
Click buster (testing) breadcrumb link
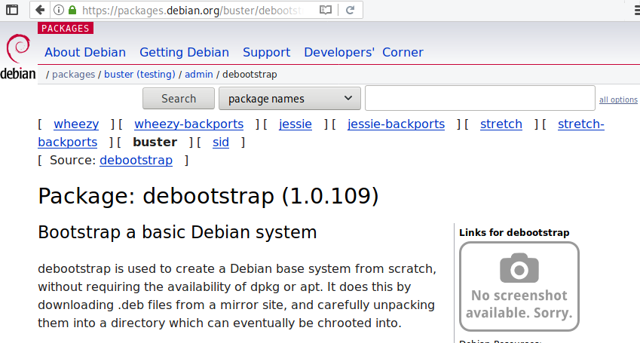click(x=139, y=75)
